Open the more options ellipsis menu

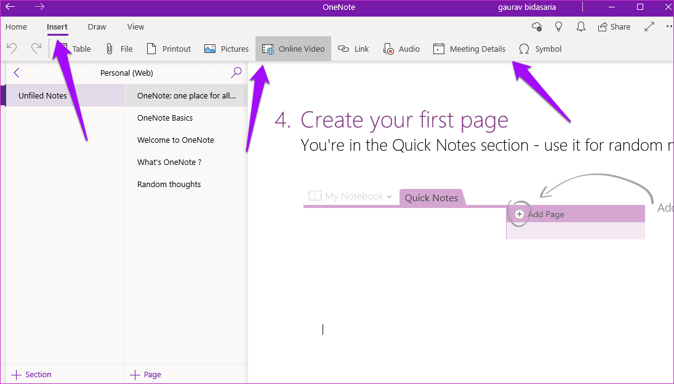tap(669, 26)
